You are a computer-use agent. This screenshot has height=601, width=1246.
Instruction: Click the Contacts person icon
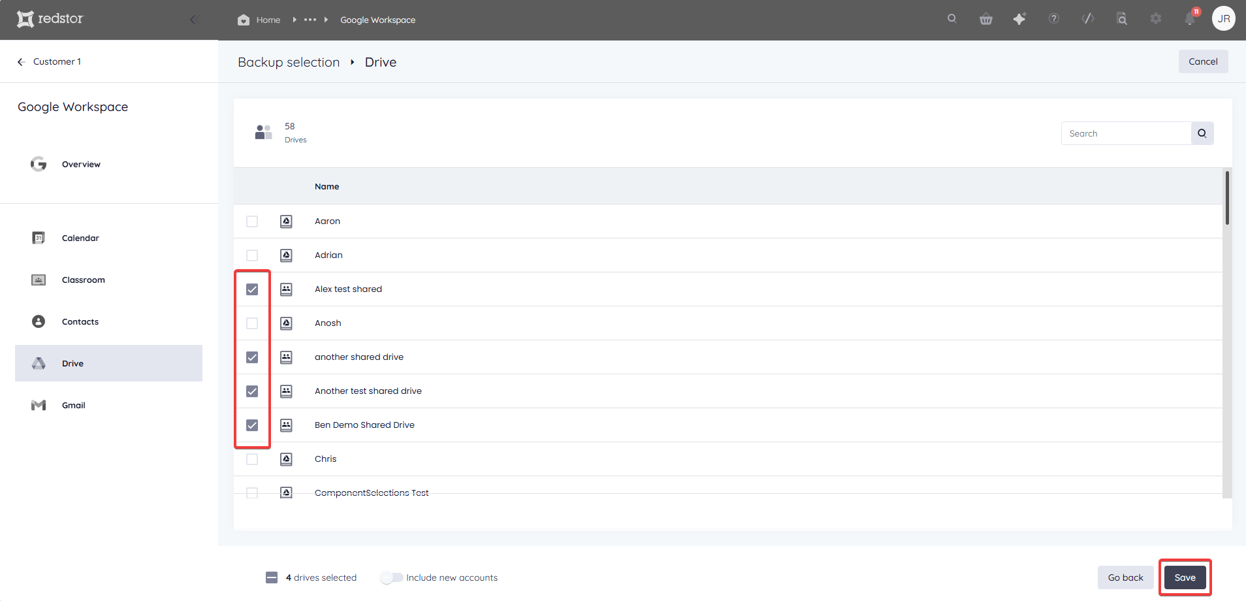pos(39,321)
